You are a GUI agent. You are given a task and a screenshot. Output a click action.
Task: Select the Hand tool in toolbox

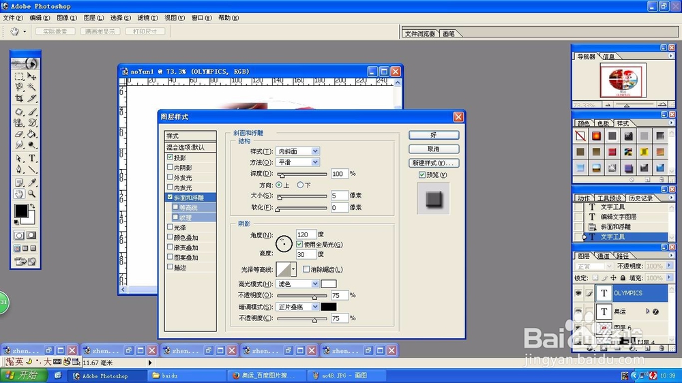19,194
